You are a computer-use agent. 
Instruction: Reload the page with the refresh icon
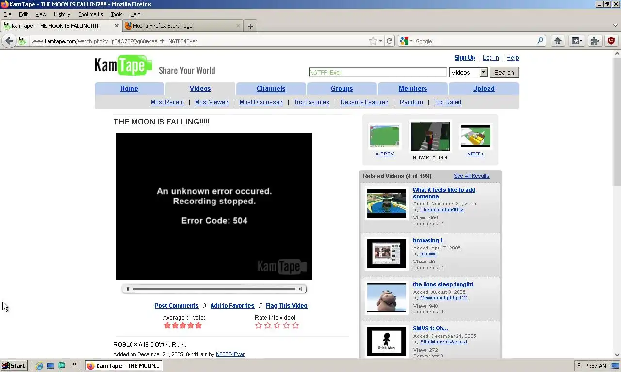click(x=389, y=41)
